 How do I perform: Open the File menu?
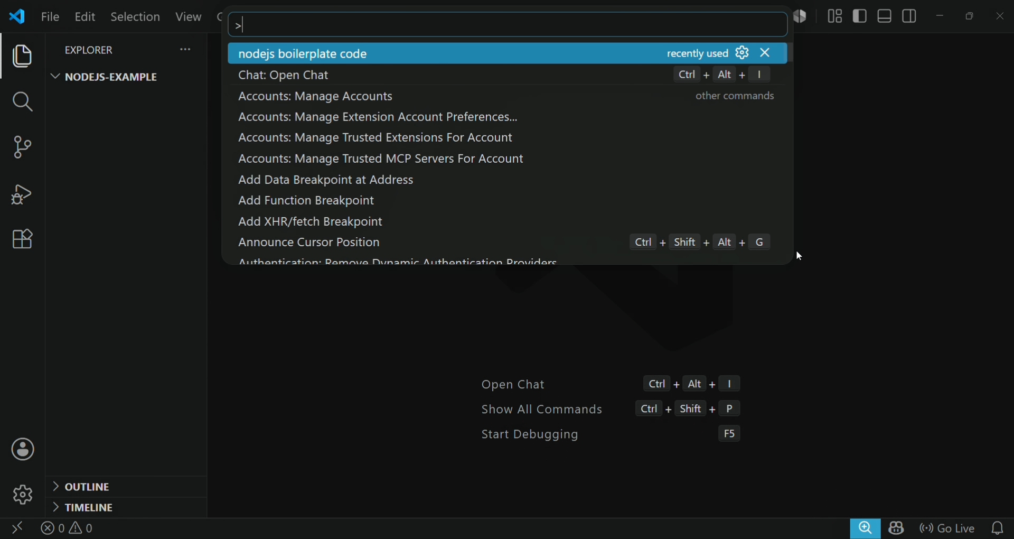[50, 17]
